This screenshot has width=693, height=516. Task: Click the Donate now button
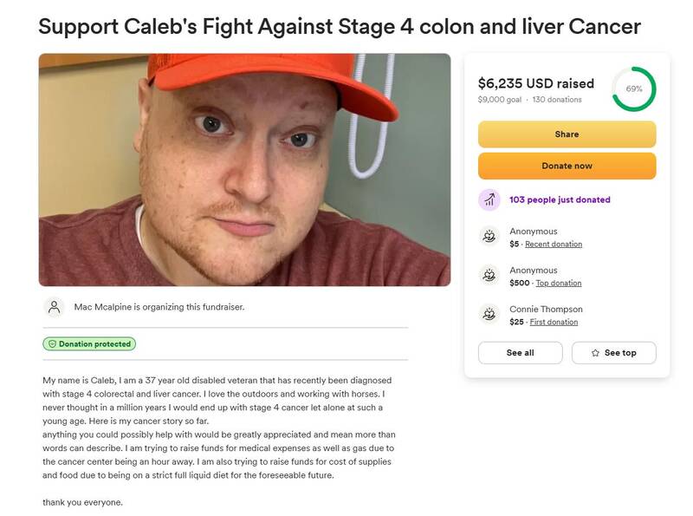coord(569,166)
